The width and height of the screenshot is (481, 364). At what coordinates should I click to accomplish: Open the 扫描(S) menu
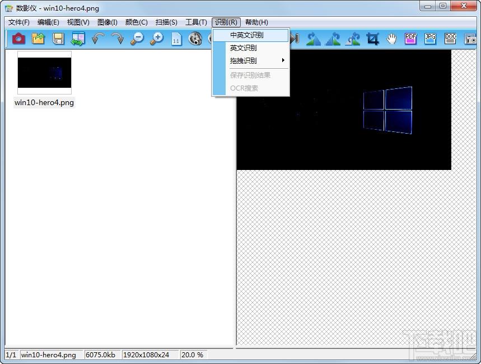[166, 22]
